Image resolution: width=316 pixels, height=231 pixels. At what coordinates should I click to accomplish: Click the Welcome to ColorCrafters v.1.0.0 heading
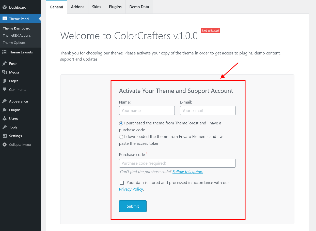point(129,36)
